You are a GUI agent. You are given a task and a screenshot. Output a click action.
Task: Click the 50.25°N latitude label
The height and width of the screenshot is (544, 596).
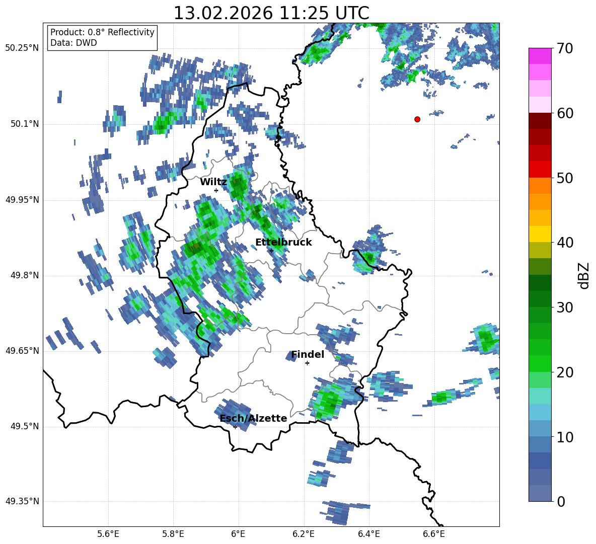[x=22, y=48]
